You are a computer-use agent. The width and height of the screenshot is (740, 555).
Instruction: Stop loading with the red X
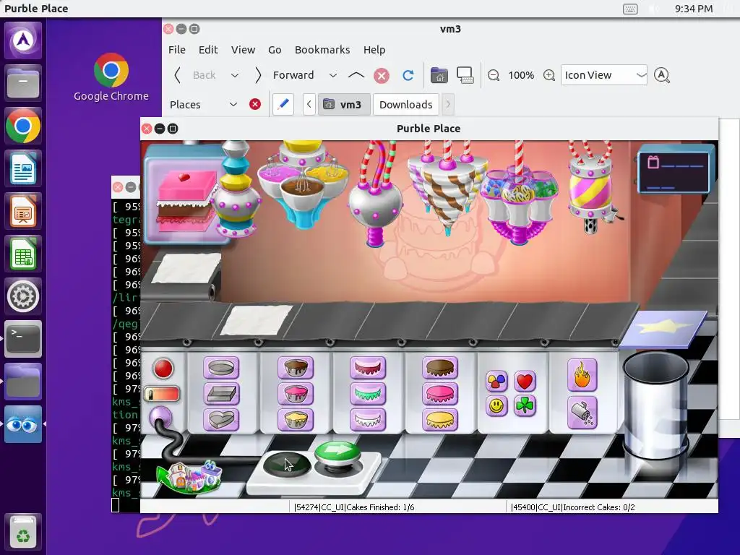coord(382,75)
